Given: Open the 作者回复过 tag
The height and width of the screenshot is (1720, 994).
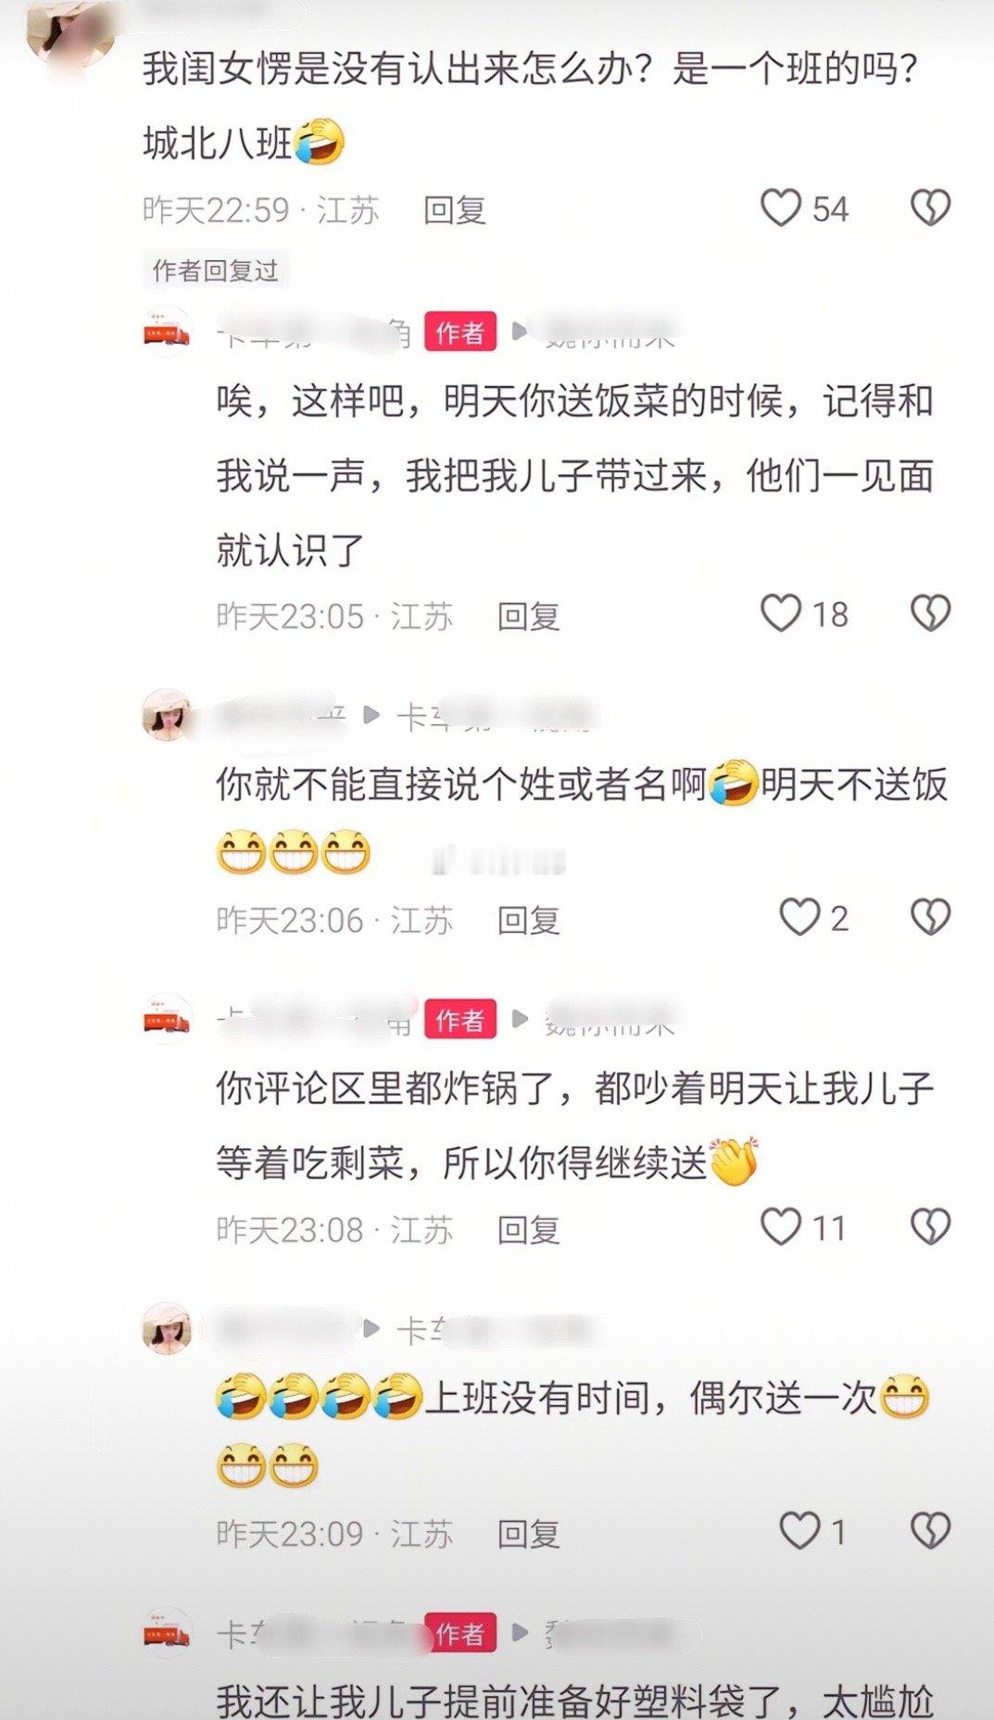Looking at the screenshot, I should tap(216, 270).
